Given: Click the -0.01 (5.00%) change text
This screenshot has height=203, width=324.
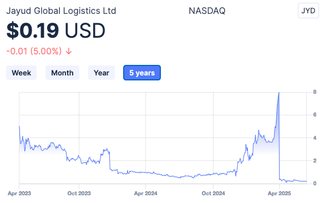Looking at the screenshot, I should pyautogui.click(x=34, y=51).
